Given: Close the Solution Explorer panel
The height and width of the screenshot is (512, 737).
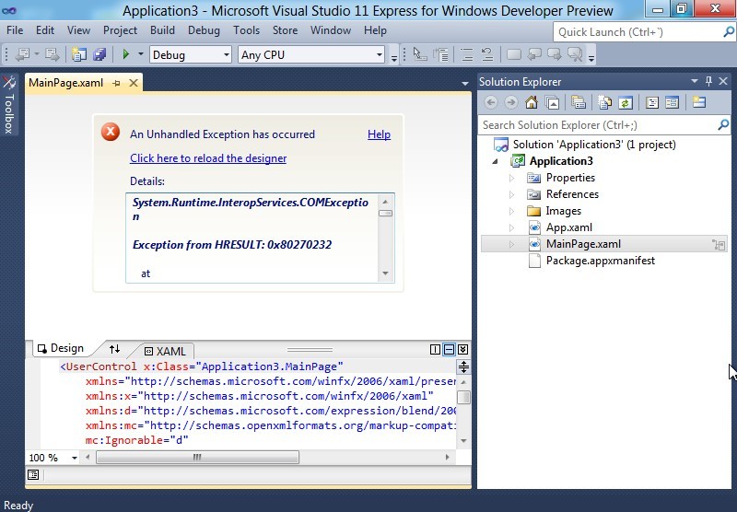Looking at the screenshot, I should (x=723, y=81).
